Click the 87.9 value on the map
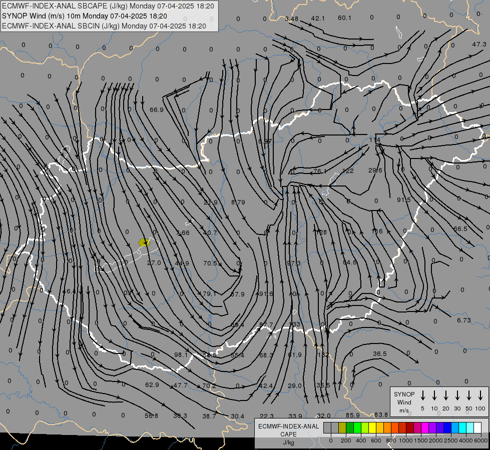The width and height of the screenshot is (490, 450). [x=238, y=294]
